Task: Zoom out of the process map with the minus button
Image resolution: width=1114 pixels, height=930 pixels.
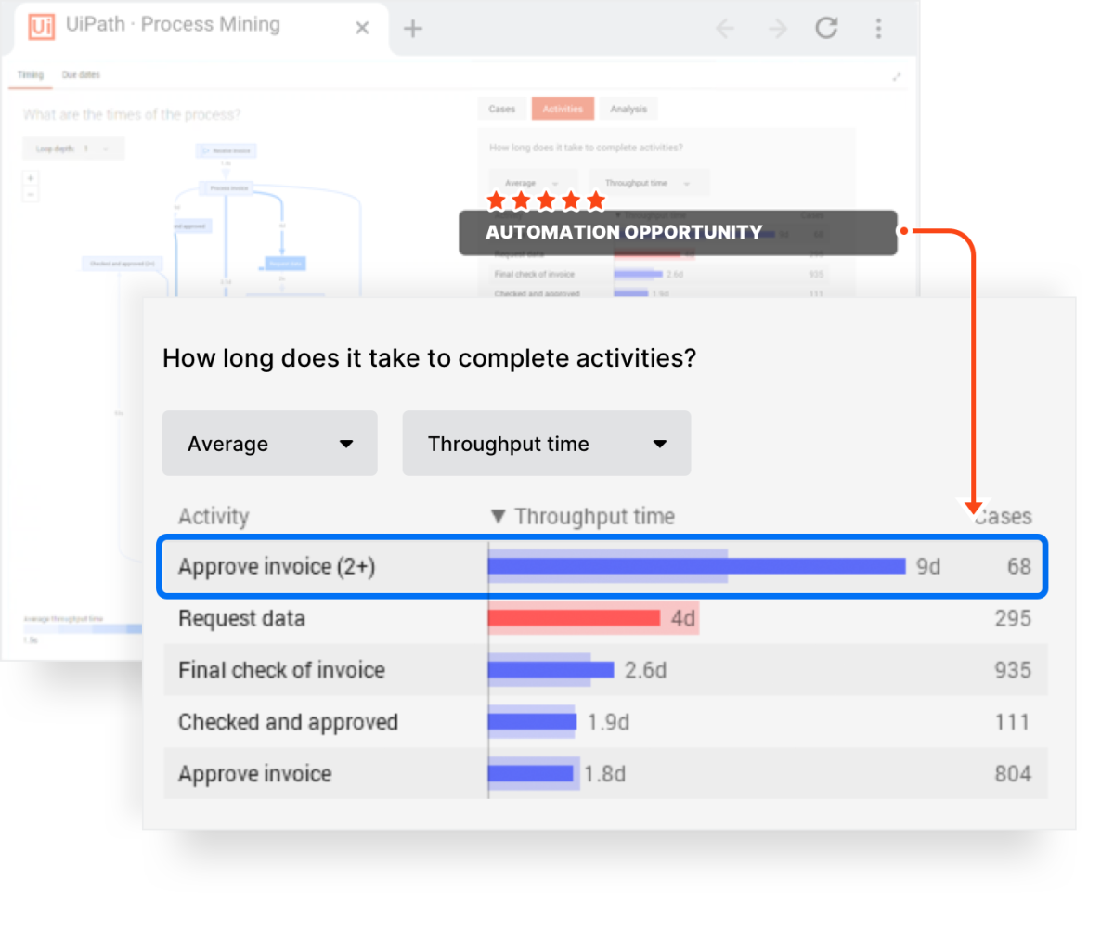Action: (31, 194)
